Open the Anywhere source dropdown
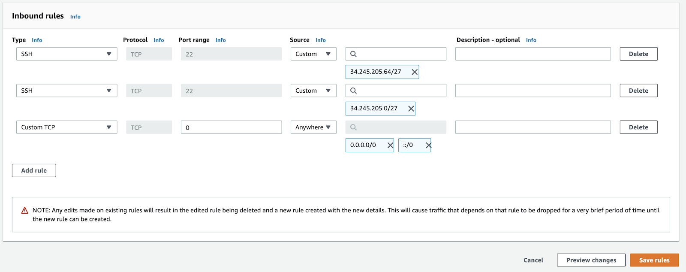This screenshot has height=272, width=686. click(x=313, y=127)
